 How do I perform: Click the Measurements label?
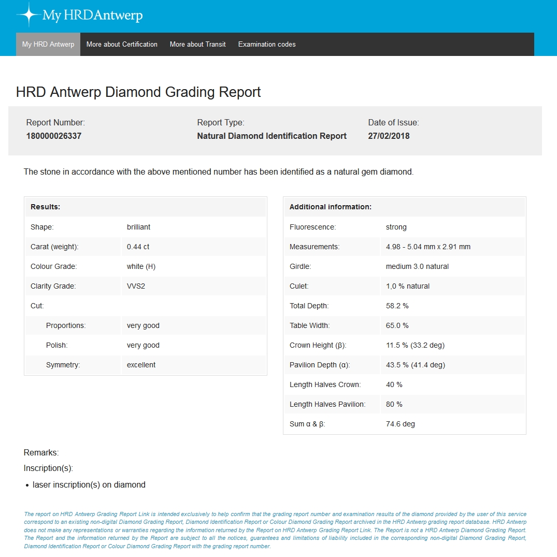pos(315,247)
